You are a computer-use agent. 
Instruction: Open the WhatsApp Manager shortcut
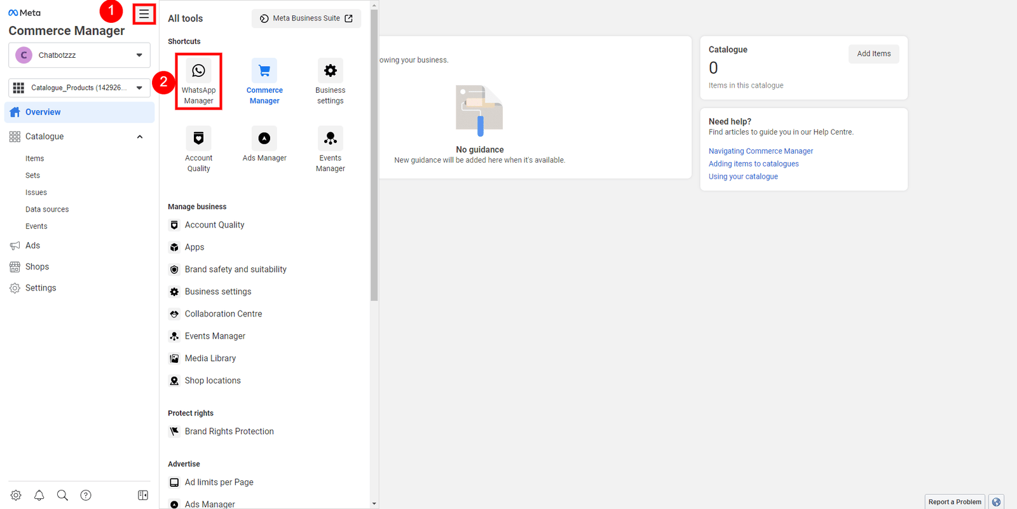198,81
